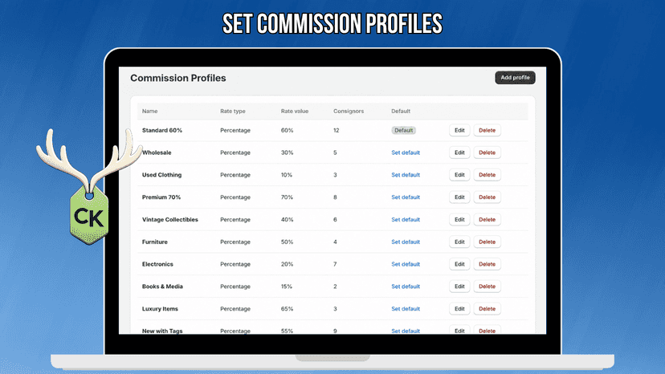Image resolution: width=665 pixels, height=374 pixels.
Task: Set Vintage Collectibles as default
Action: (x=406, y=220)
